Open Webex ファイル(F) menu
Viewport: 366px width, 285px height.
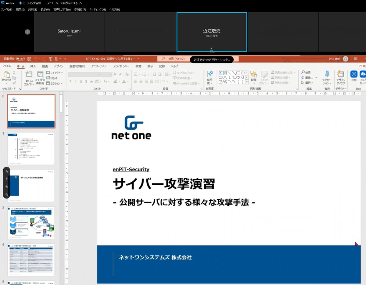tap(7, 9)
